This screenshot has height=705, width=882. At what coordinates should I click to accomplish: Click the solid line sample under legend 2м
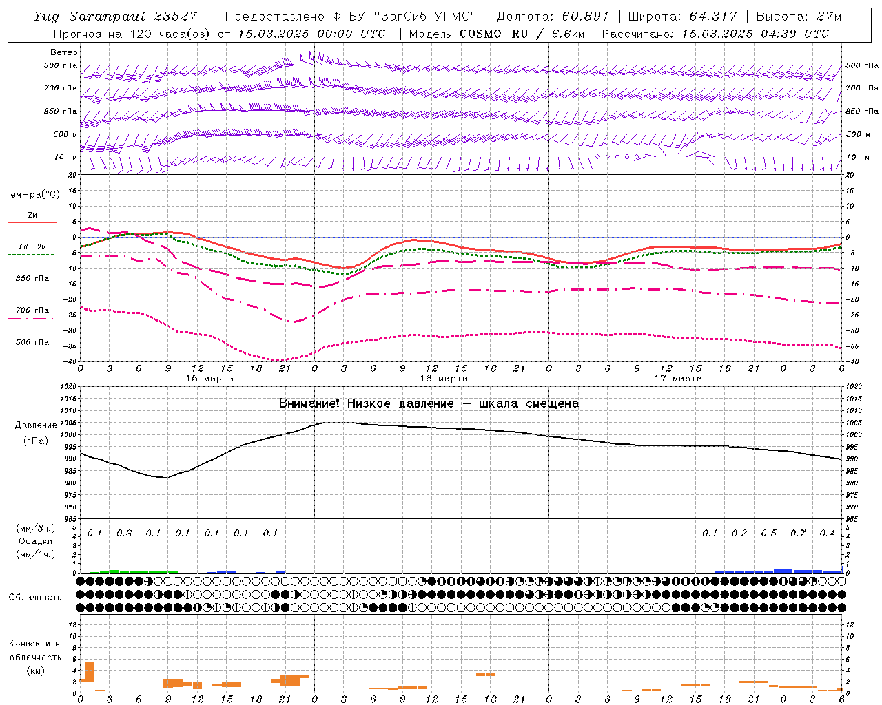coord(32,223)
